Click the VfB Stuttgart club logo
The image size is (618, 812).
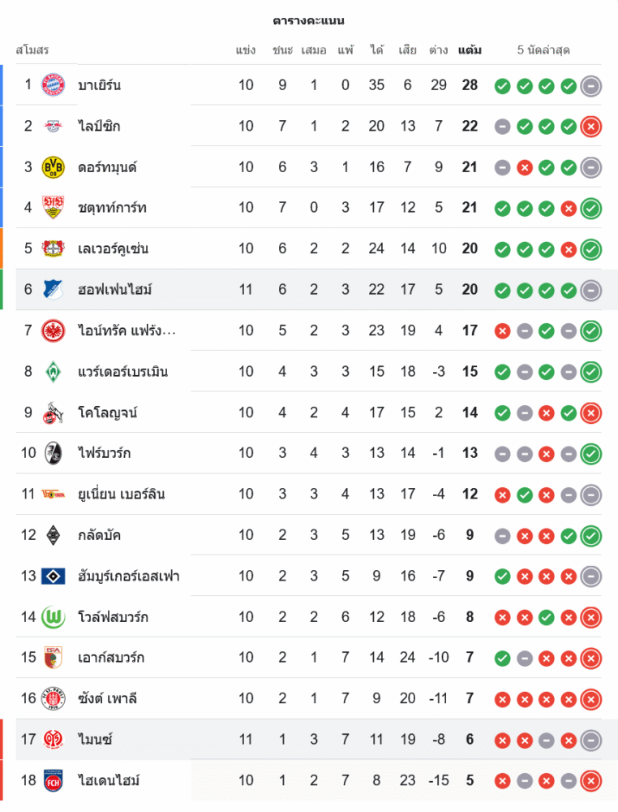pos(54,207)
